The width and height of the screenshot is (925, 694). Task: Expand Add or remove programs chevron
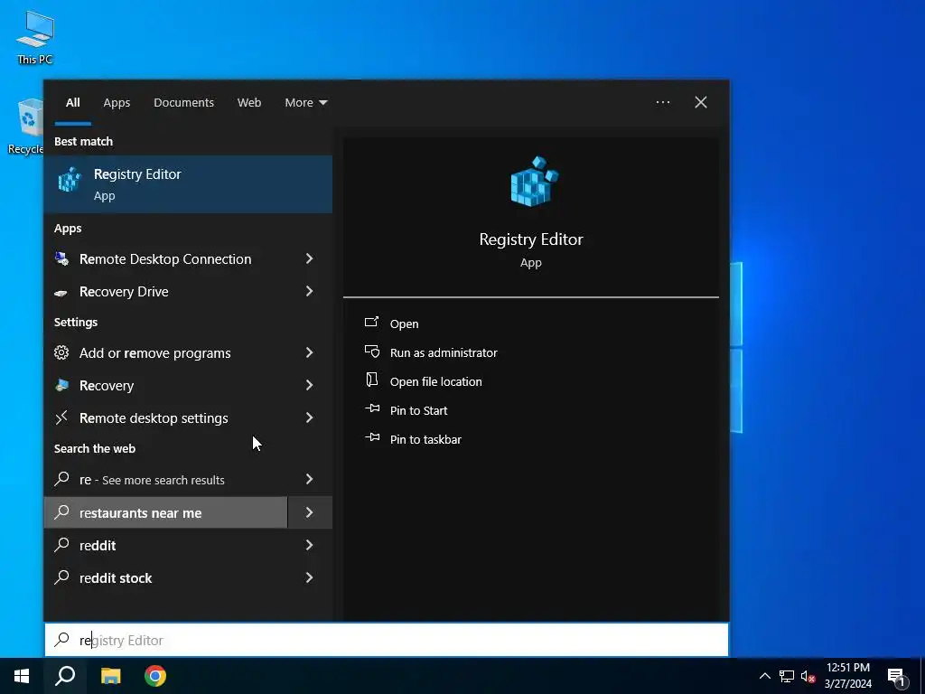coord(309,352)
